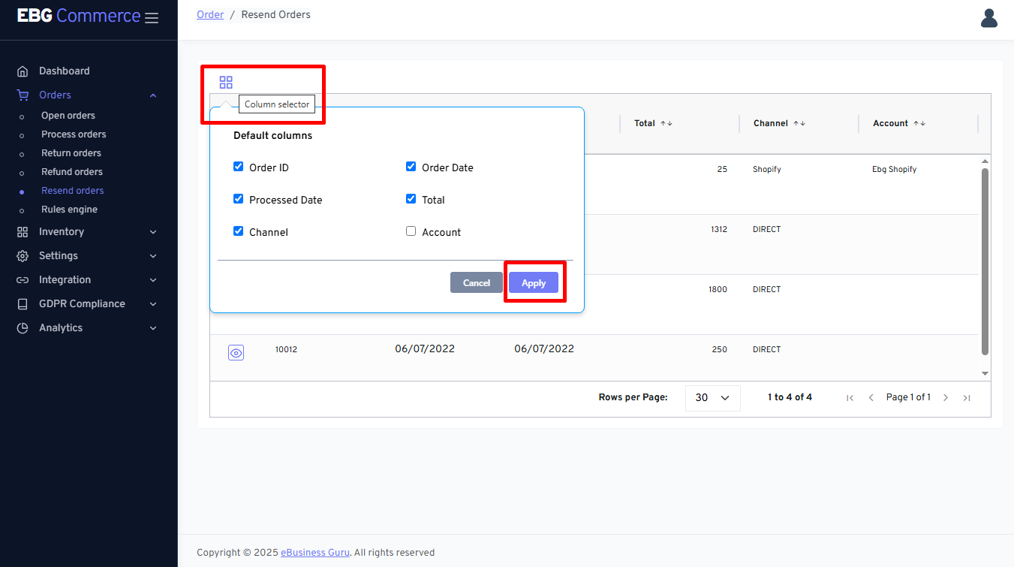Uncheck the Order ID checkbox

coord(238,167)
